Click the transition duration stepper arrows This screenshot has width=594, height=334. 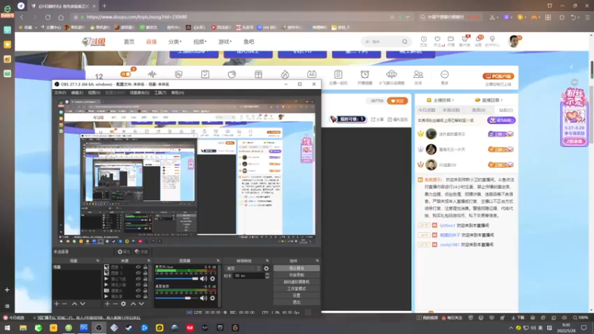(x=267, y=275)
